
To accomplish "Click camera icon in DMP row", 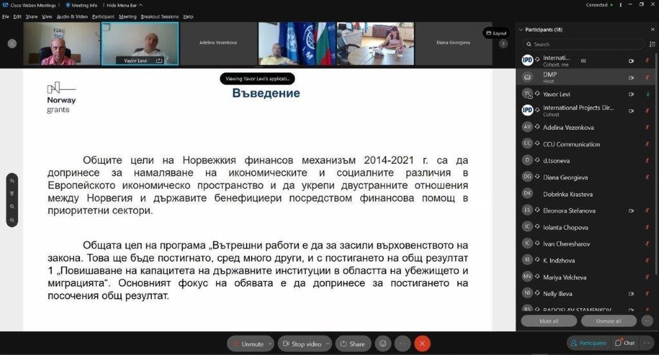I will (x=631, y=78).
